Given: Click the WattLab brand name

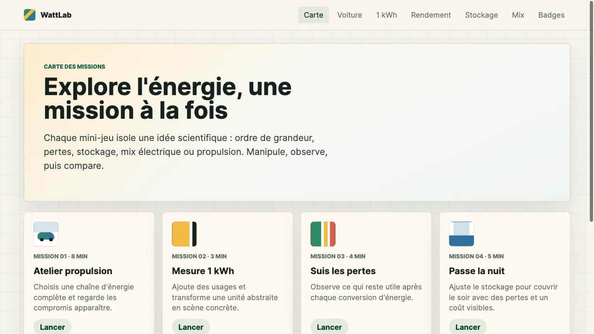Looking at the screenshot, I should [56, 15].
